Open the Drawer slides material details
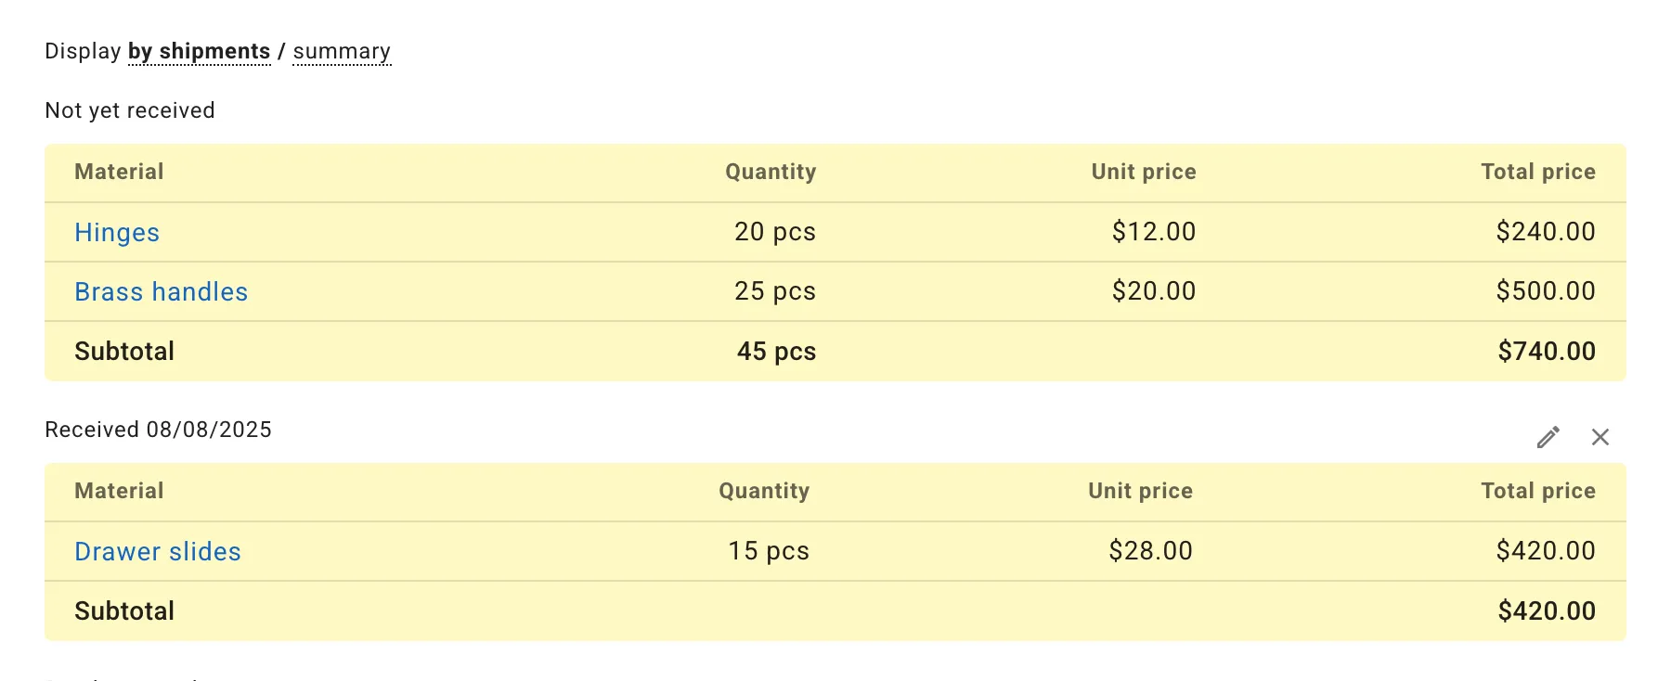 157,551
